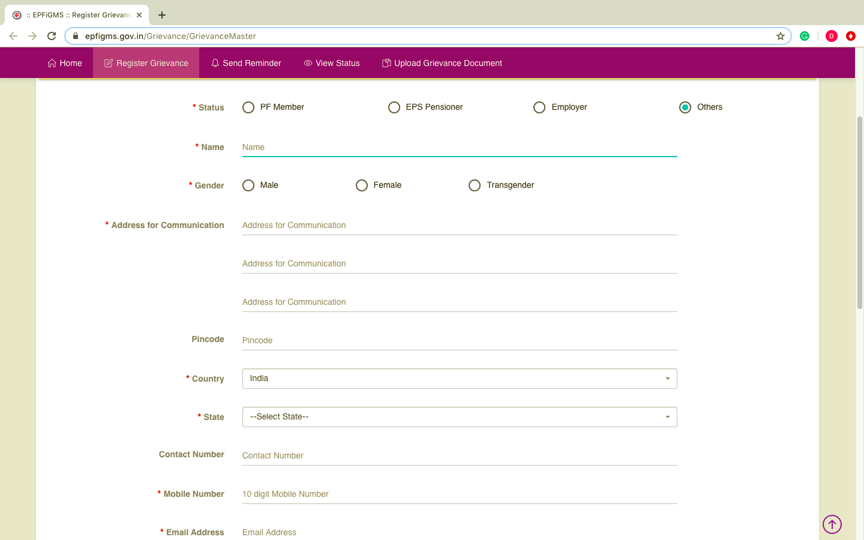Open Send Reminder in the navigation bar
The height and width of the screenshot is (540, 864).
click(246, 63)
